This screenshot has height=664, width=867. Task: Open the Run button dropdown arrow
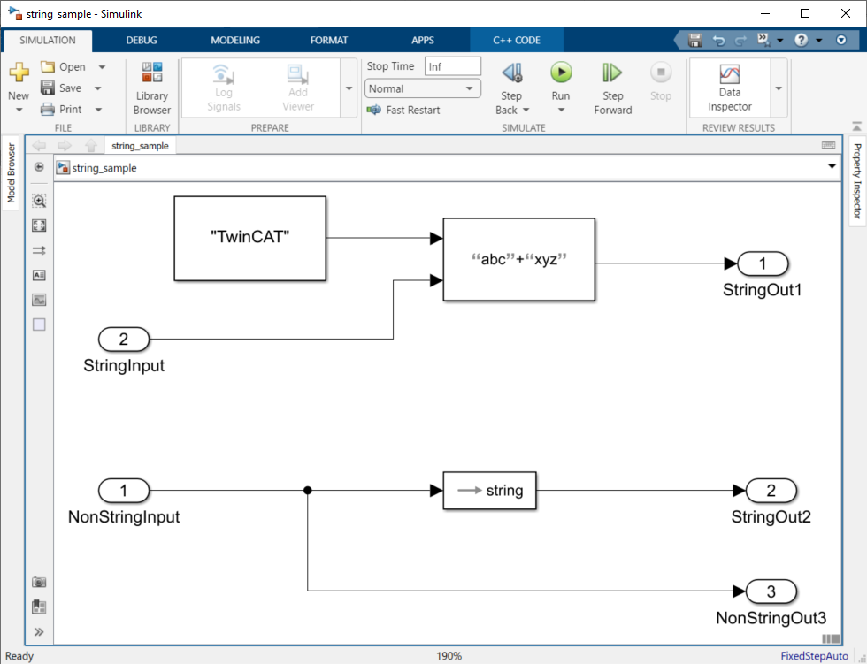[x=561, y=110]
